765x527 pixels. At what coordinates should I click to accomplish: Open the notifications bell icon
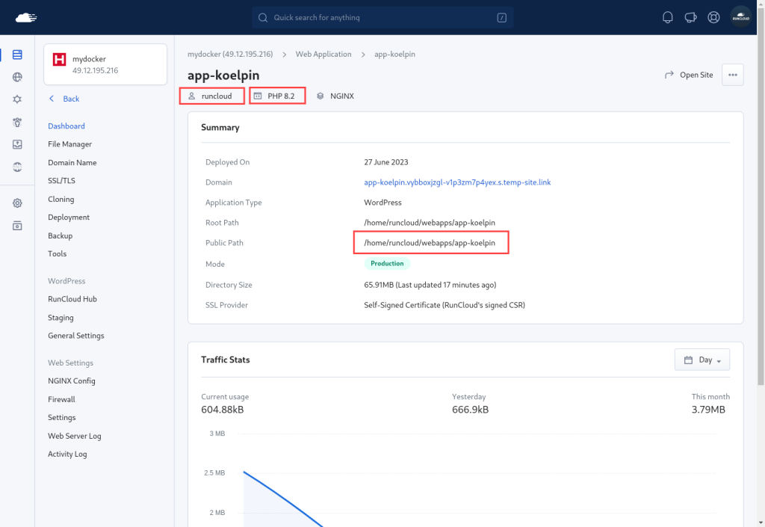pos(667,18)
